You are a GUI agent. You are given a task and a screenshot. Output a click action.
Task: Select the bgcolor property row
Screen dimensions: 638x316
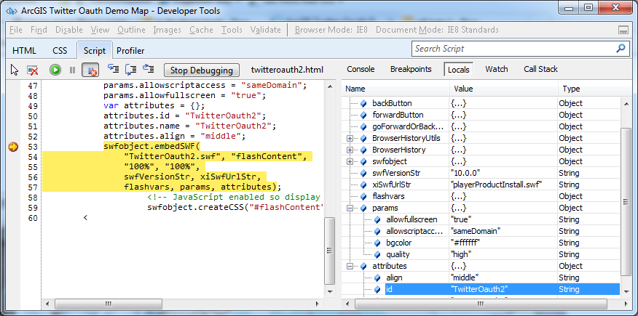[x=482, y=243]
